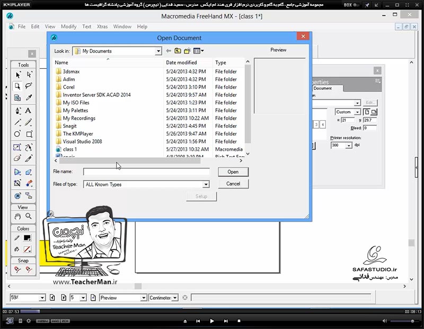This screenshot has height=329, width=424.
Task: Select the Connector tool
Action: pyautogui.click(x=29, y=195)
